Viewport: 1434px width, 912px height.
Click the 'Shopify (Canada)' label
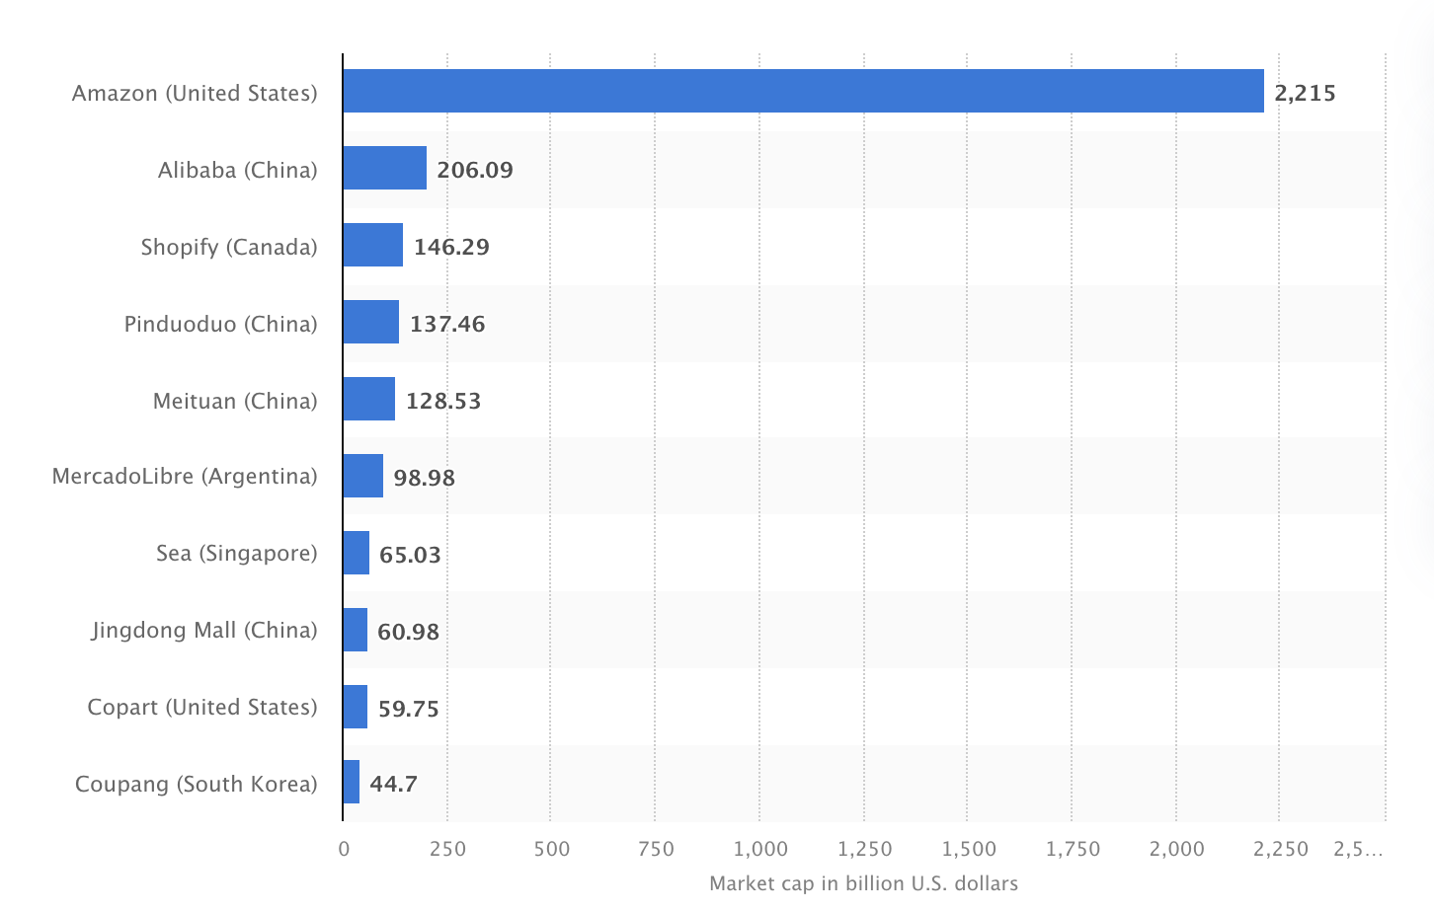click(x=229, y=247)
